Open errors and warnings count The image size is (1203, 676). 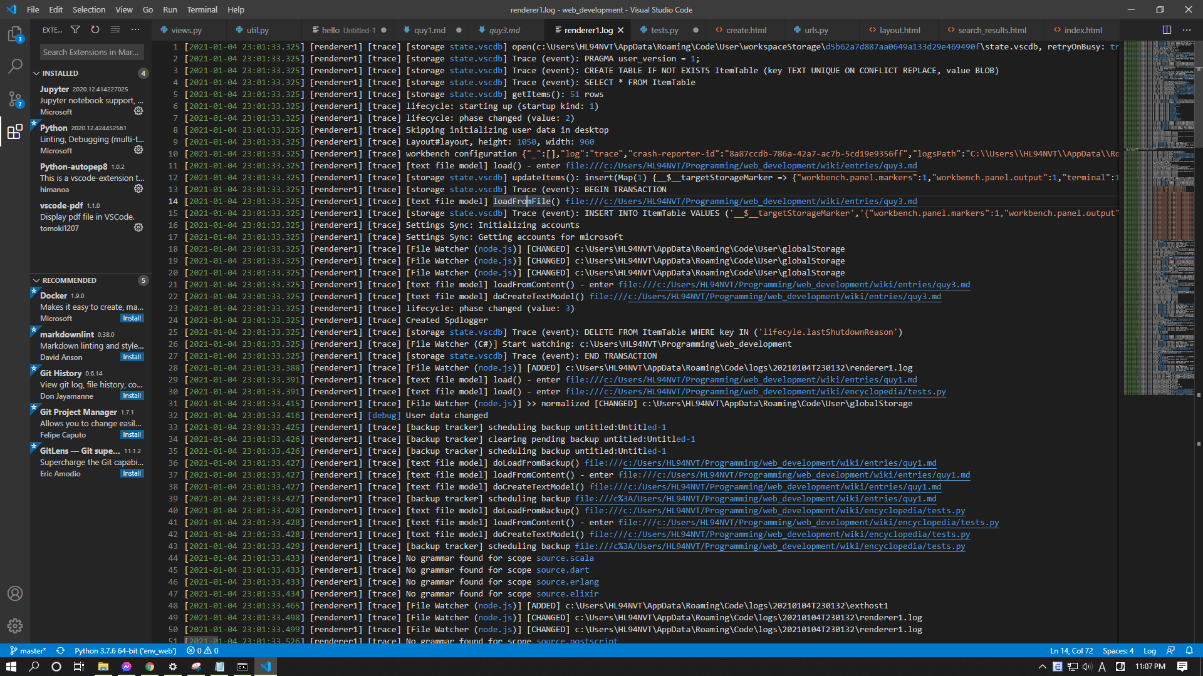click(202, 650)
